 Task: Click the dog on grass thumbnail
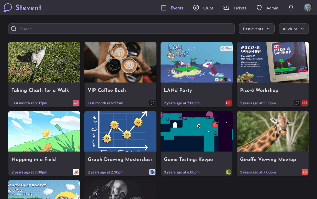[44, 62]
